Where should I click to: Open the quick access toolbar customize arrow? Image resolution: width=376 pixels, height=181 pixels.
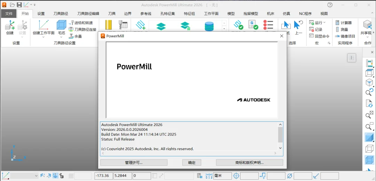(35, 5)
